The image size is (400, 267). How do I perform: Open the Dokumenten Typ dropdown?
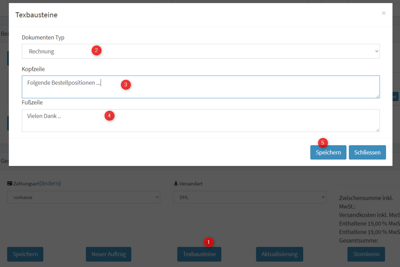pyautogui.click(x=200, y=51)
